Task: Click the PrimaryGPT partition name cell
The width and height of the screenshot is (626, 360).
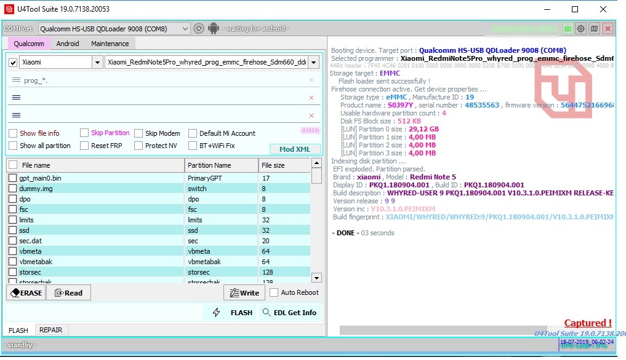Action: coord(221,178)
